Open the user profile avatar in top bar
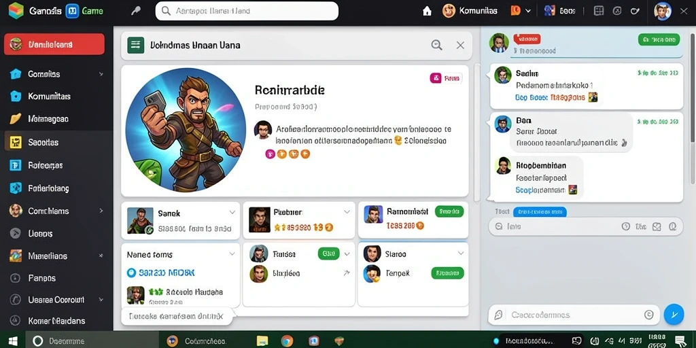696x348 pixels. coord(662,11)
